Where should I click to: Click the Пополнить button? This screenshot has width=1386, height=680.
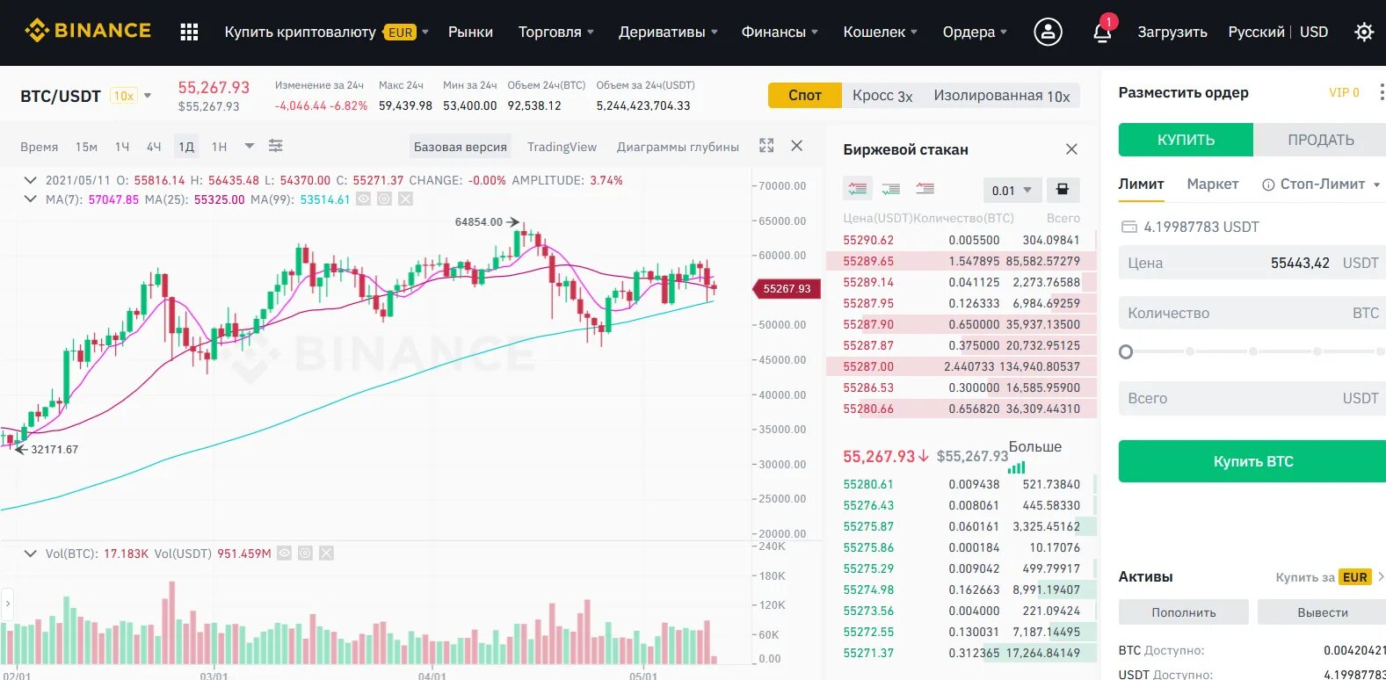pos(1184,612)
